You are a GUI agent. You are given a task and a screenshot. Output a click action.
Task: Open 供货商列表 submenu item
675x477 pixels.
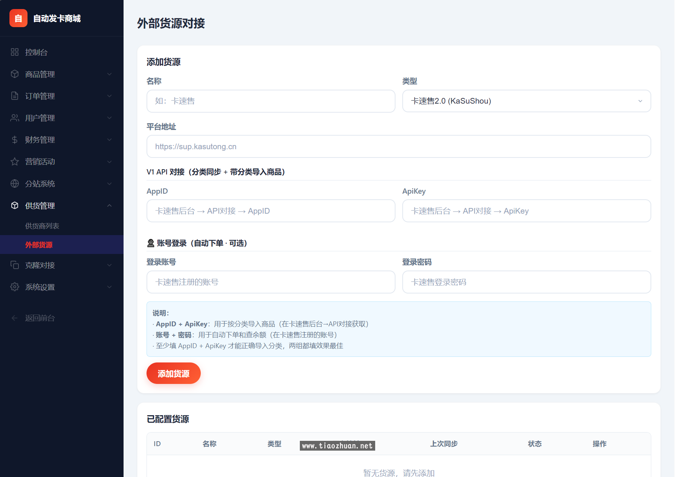pos(42,226)
